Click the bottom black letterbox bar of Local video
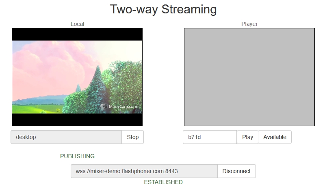 pos(77,120)
